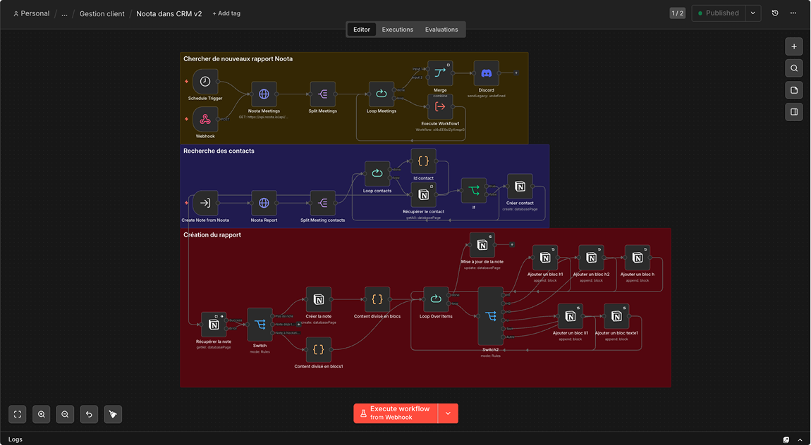Click the add node plus button
The width and height of the screenshot is (811, 445).
[794, 46]
